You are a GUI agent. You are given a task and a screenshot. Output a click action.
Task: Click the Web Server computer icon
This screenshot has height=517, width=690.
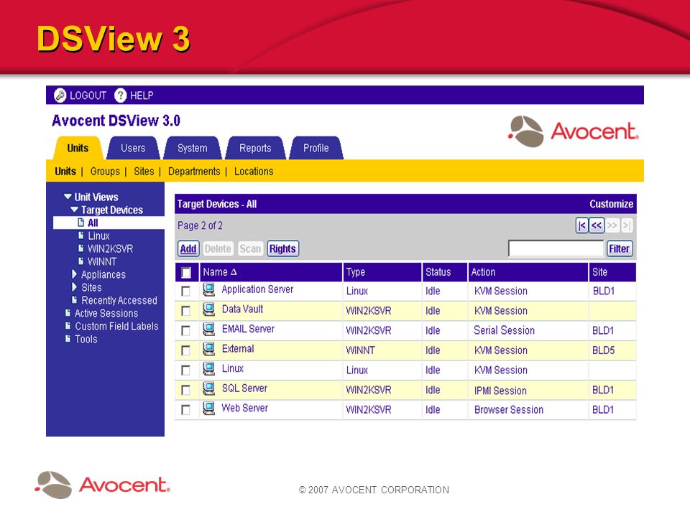click(208, 409)
